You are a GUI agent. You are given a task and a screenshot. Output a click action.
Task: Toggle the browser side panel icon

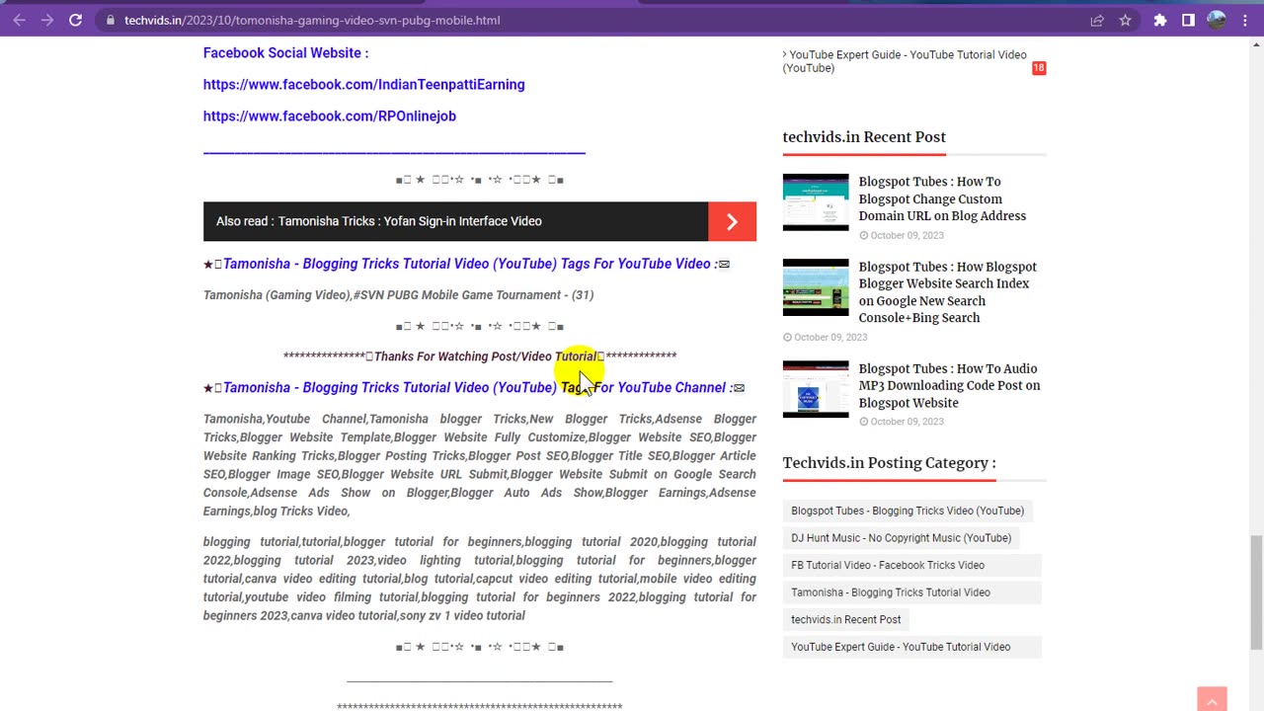(1188, 20)
